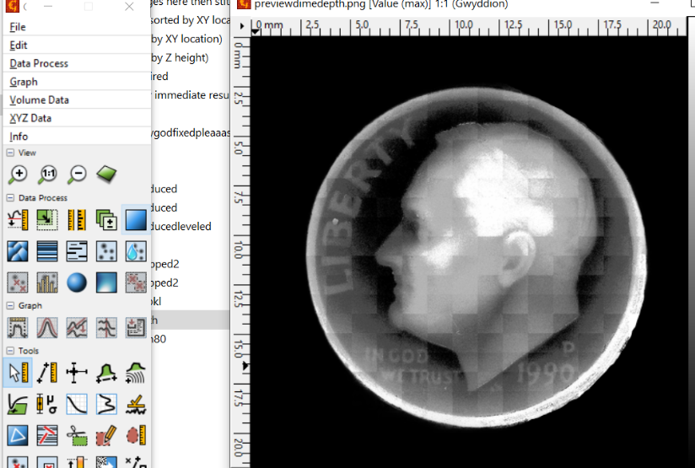The height and width of the screenshot is (468, 695).
Task: Click the blue sphere data process icon
Action: (77, 282)
